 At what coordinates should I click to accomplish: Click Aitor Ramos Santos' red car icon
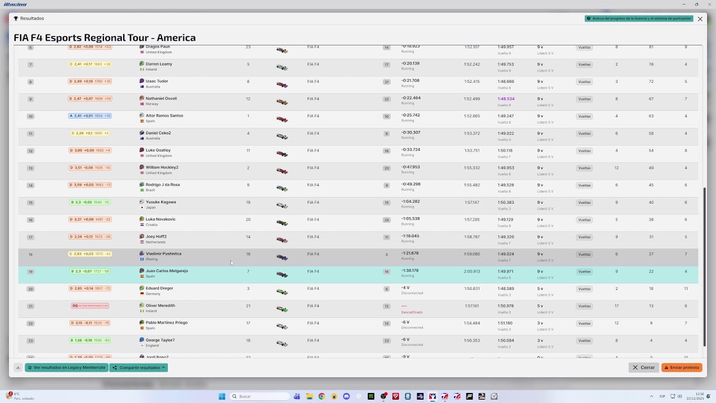click(282, 120)
